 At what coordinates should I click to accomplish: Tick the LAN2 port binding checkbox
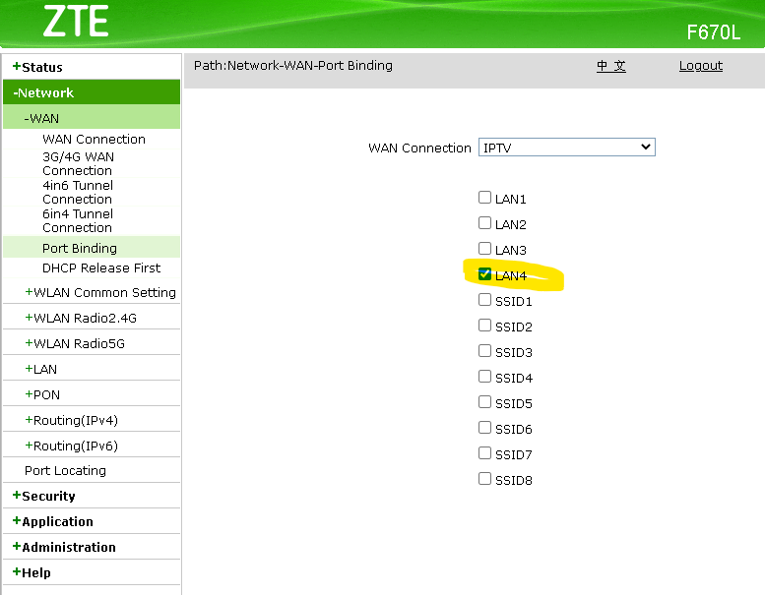484,223
